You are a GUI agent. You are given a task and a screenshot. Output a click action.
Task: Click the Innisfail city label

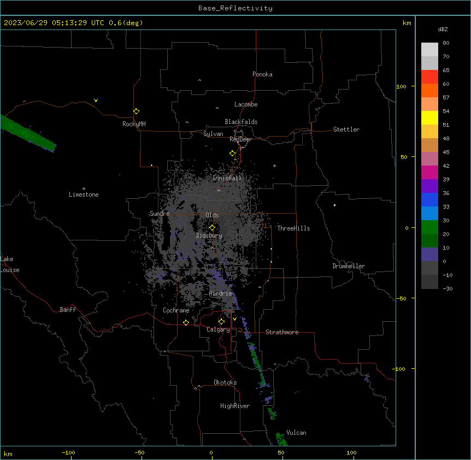click(227, 178)
